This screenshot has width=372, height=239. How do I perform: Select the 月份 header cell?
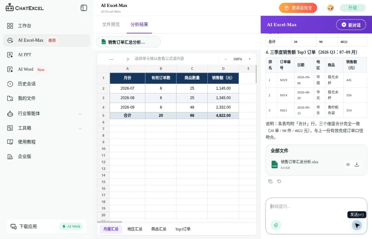127,78
